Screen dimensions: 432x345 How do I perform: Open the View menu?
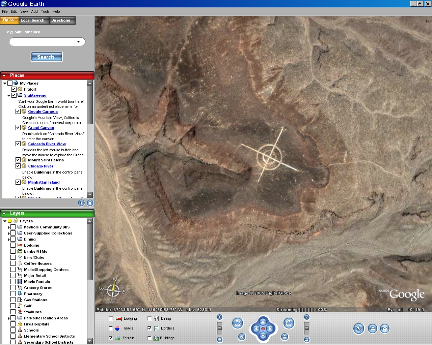click(24, 11)
